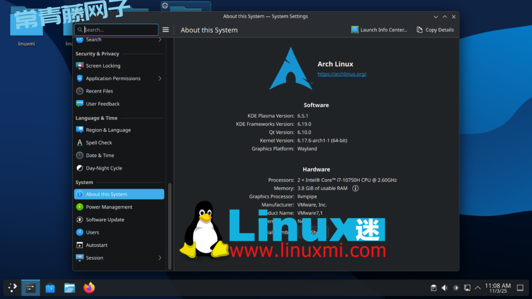Launch Dolphin file manager from the taskbar

click(x=69, y=288)
